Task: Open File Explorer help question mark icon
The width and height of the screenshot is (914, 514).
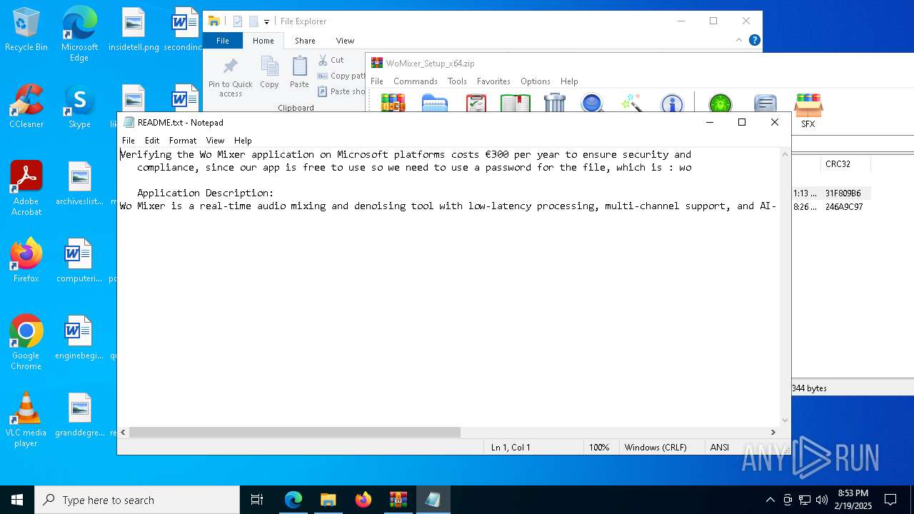Action: point(754,40)
